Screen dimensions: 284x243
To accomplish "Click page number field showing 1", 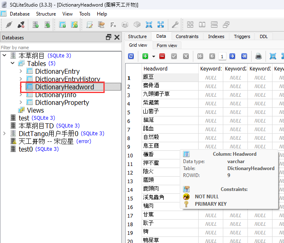I will pos(222,57).
